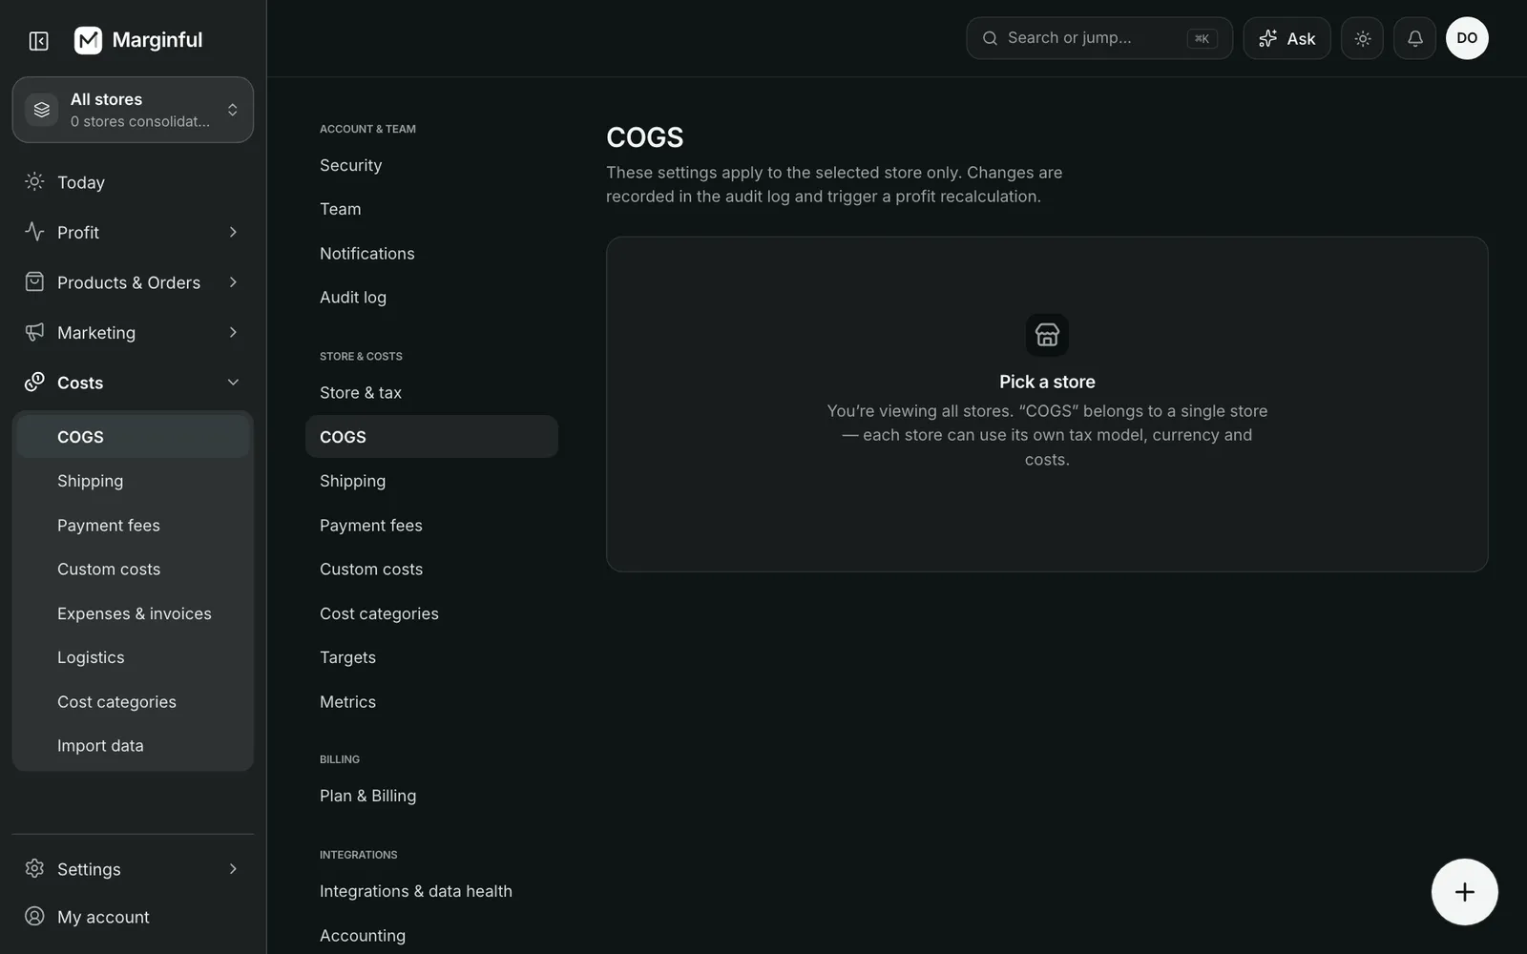Click the Costs coins icon

(34, 382)
